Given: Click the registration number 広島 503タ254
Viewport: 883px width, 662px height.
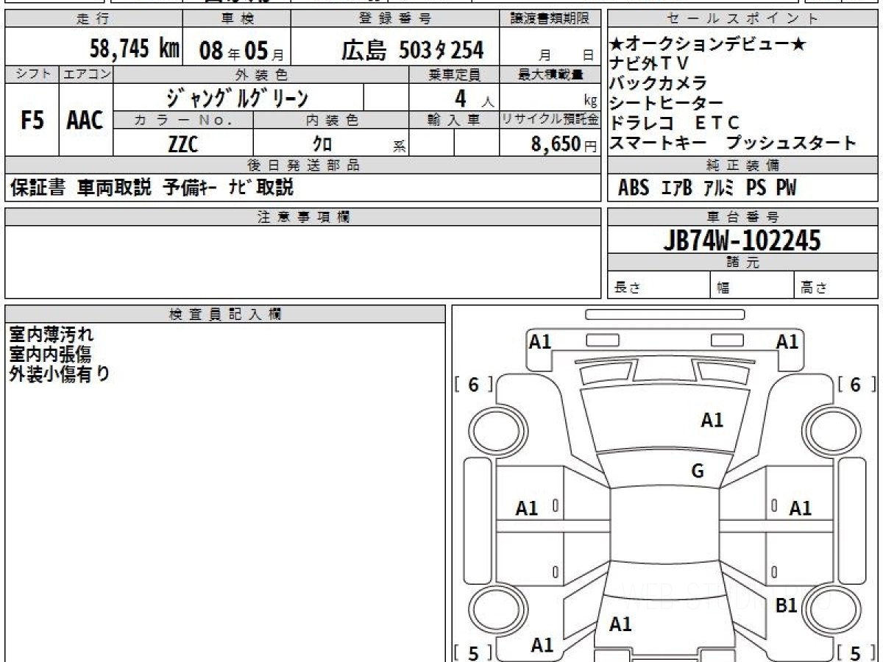Looking at the screenshot, I should click(x=412, y=50).
